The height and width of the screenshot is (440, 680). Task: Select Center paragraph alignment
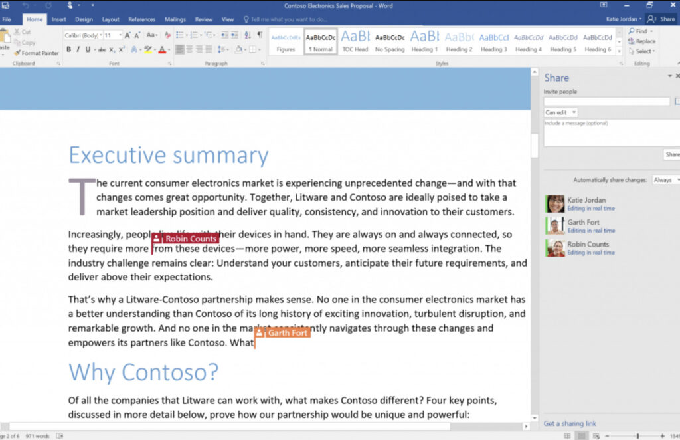point(189,49)
